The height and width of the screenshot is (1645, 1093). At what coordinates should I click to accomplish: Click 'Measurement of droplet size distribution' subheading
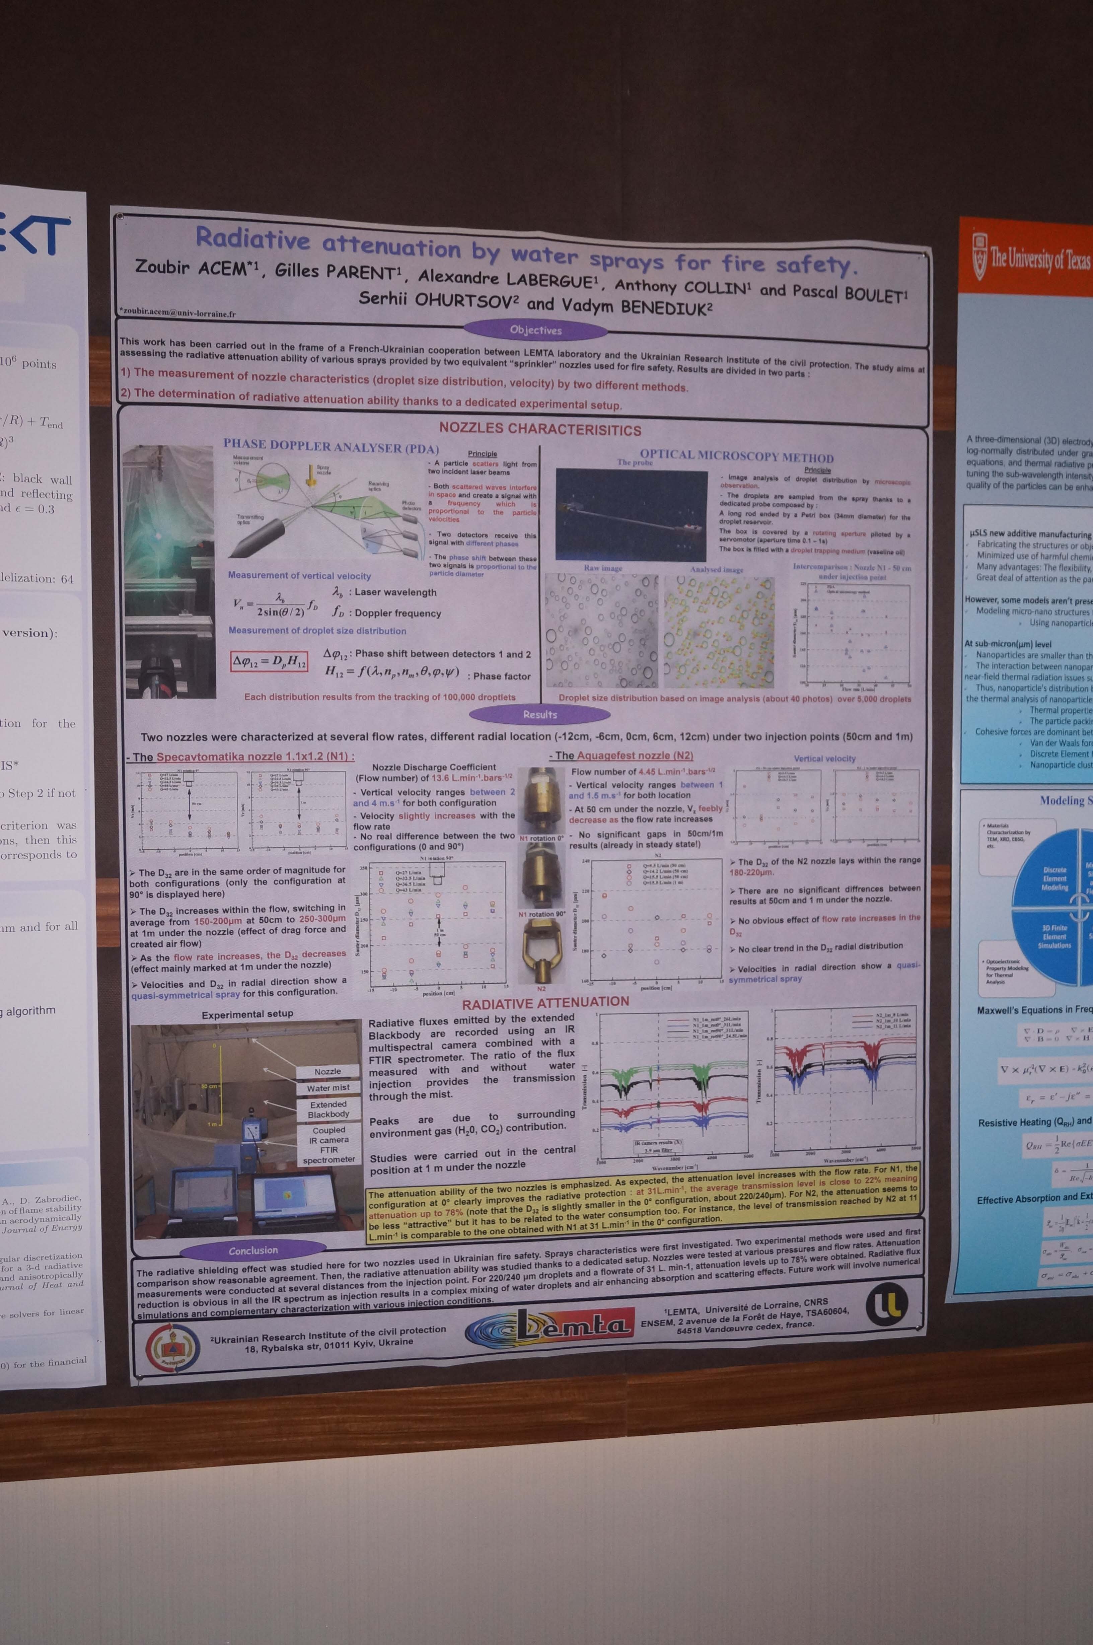317,631
